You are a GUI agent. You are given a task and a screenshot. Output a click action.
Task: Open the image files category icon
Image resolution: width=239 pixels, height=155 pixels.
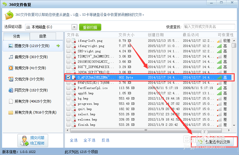(11, 46)
